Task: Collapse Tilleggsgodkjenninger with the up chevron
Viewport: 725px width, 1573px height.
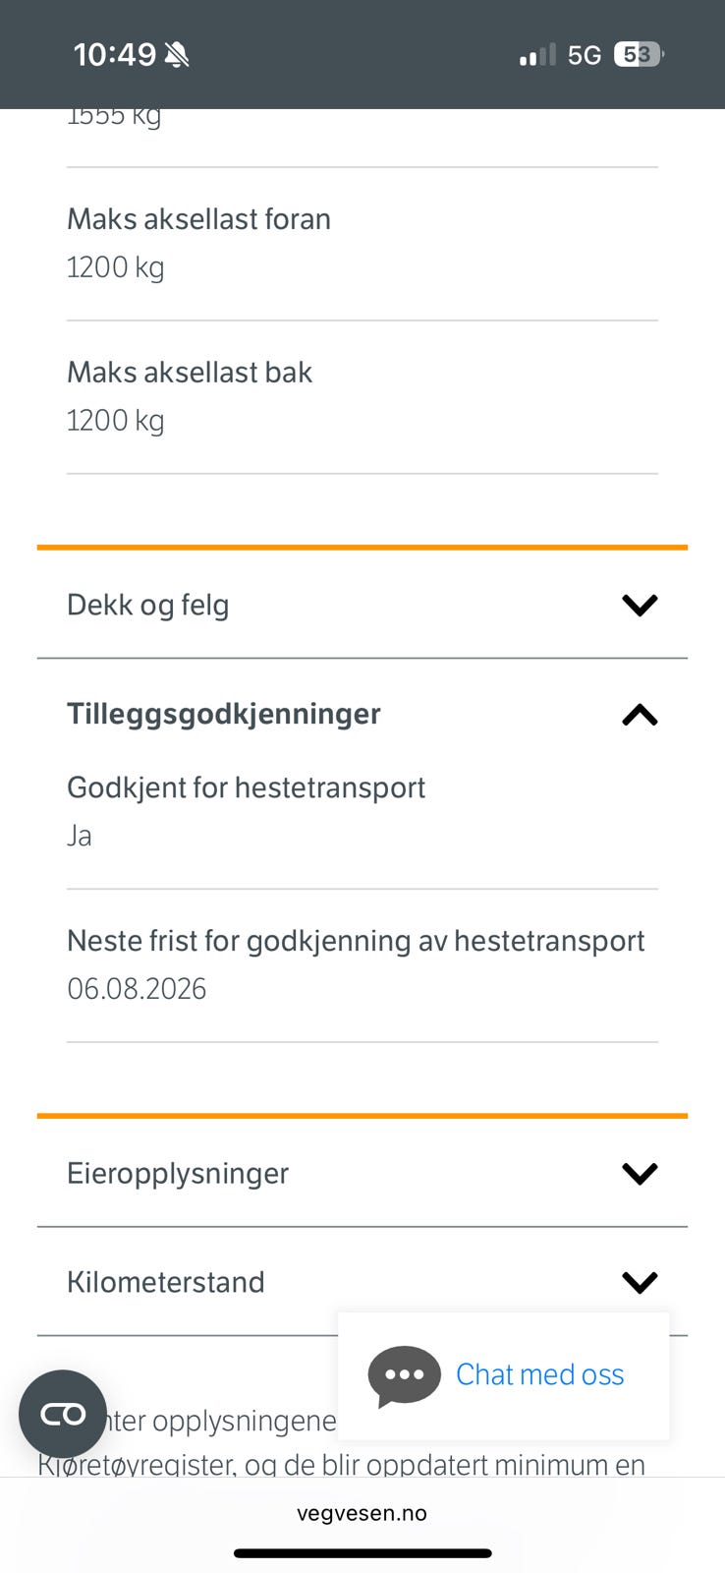Action: tap(640, 715)
